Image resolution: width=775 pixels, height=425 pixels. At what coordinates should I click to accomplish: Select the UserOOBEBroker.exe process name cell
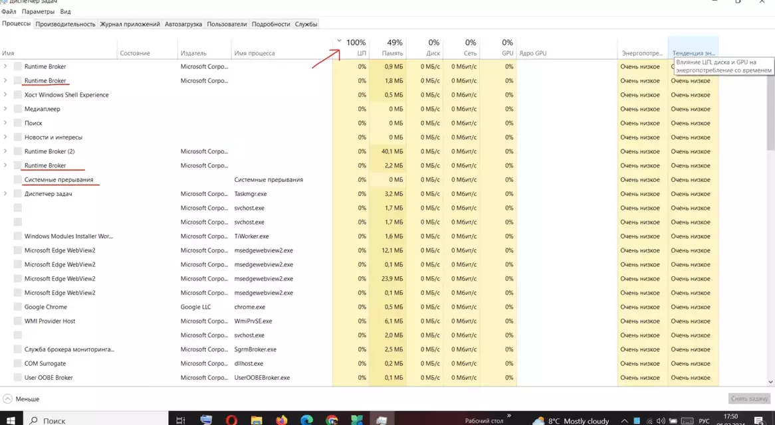[262, 378]
